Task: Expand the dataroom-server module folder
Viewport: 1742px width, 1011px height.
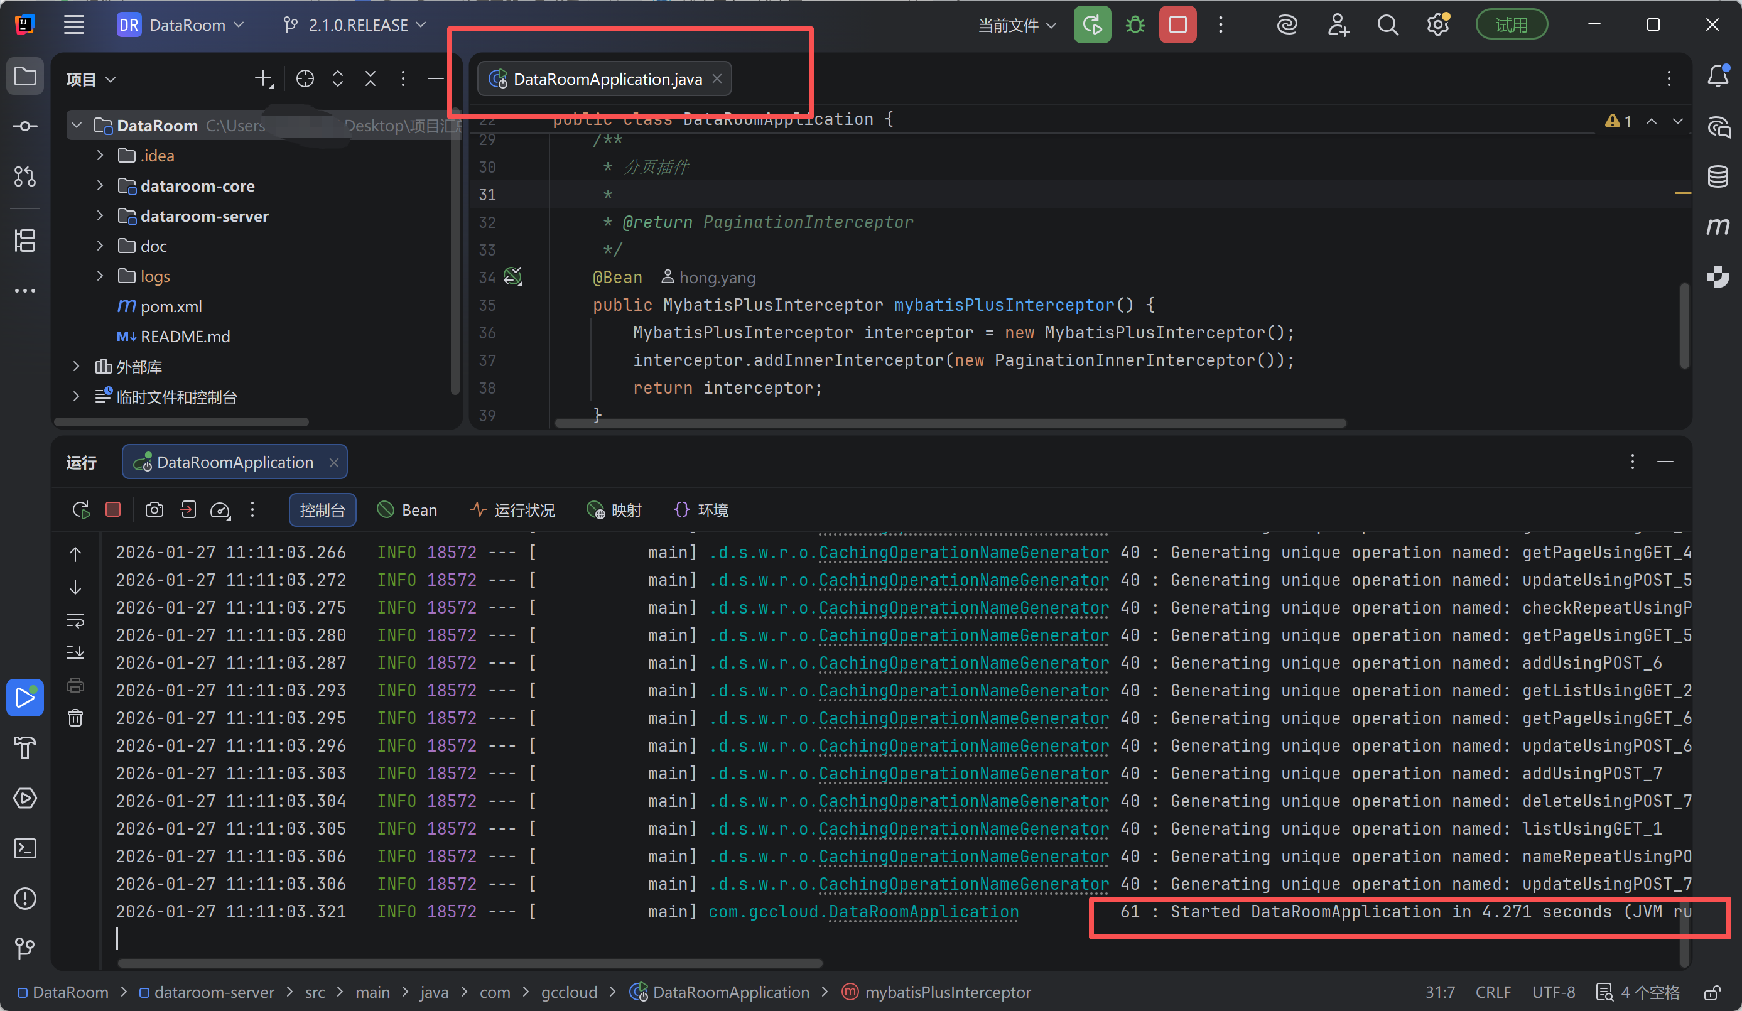Action: (100, 215)
